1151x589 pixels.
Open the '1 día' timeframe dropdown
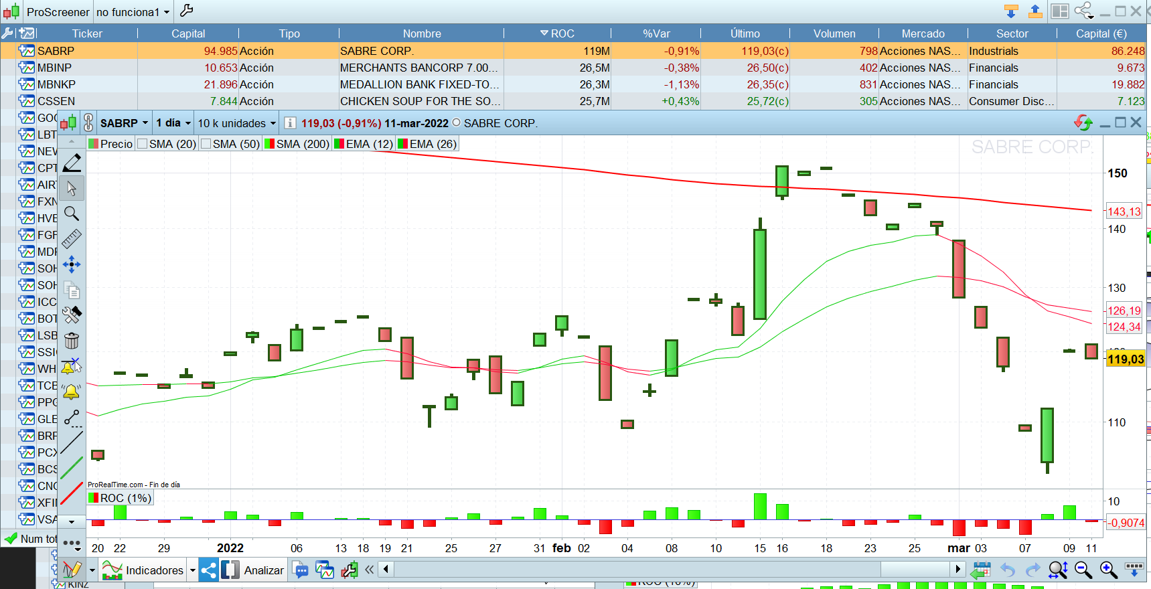pos(173,123)
